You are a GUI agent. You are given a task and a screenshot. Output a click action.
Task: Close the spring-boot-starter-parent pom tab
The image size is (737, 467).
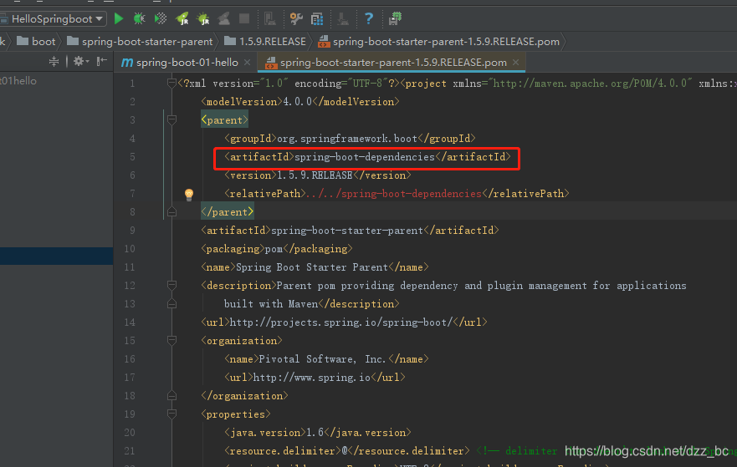point(515,63)
